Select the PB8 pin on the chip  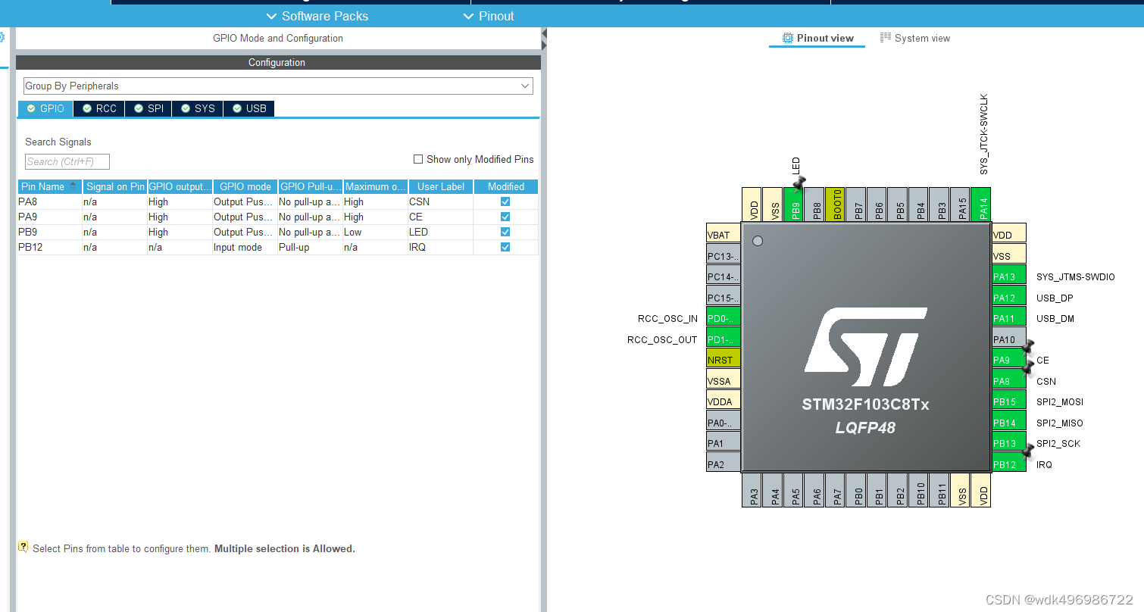(814, 205)
